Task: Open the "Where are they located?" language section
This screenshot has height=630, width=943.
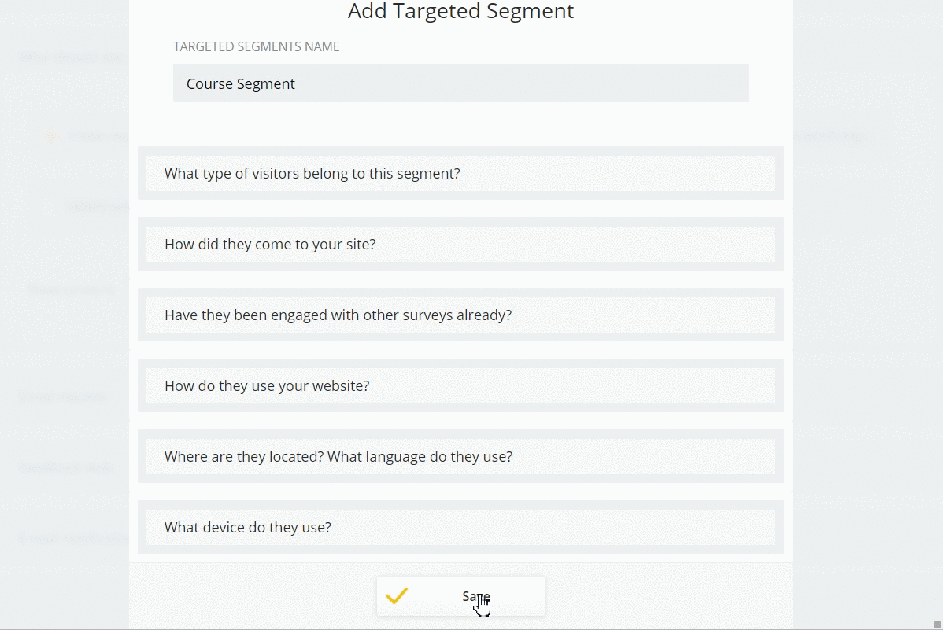Action: (x=460, y=457)
